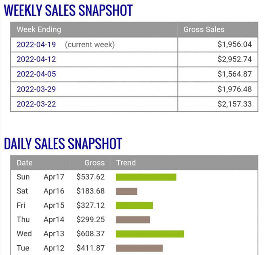267x255 pixels.
Task: Click the Trend column header
Action: point(126,163)
